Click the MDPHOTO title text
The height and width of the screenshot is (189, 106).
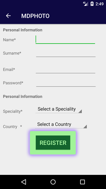click(35, 16)
